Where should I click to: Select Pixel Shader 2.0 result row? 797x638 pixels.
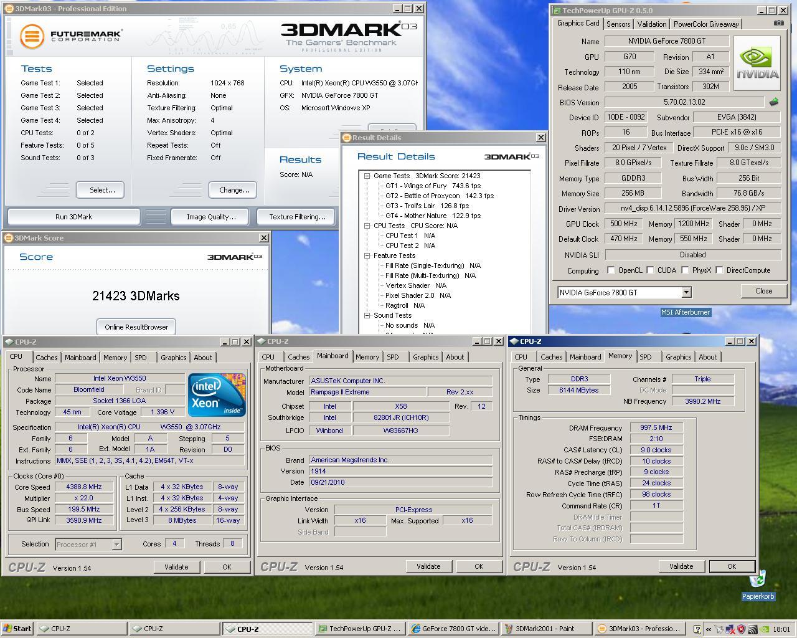(x=418, y=295)
